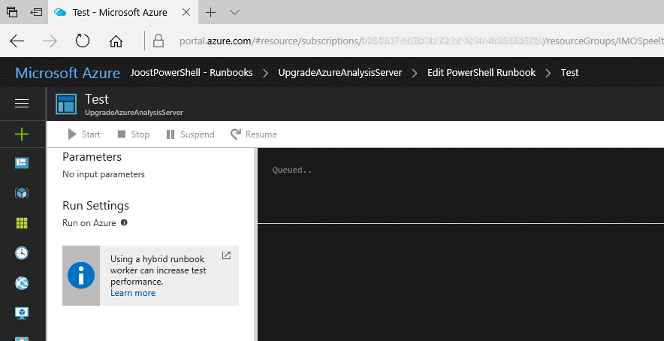Image resolution: width=664 pixels, height=341 pixels.
Task: Go to Microsoft Azure home logo
Action: (68, 72)
